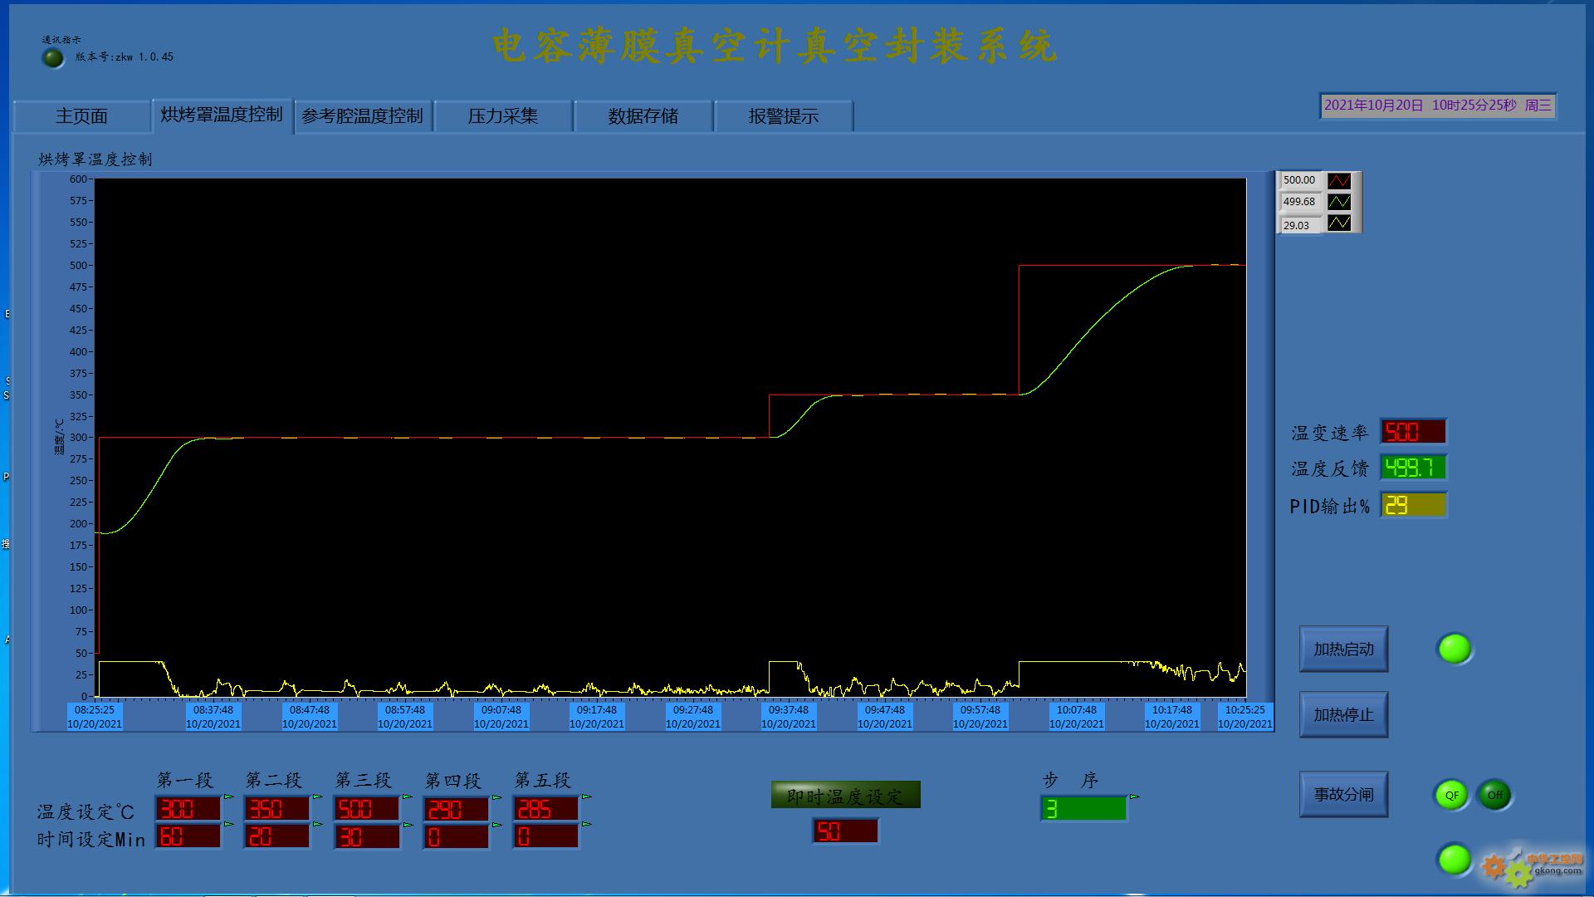Image resolution: width=1594 pixels, height=897 pixels.
Task: Toggle the dark Off indicator button
Action: point(1494,795)
